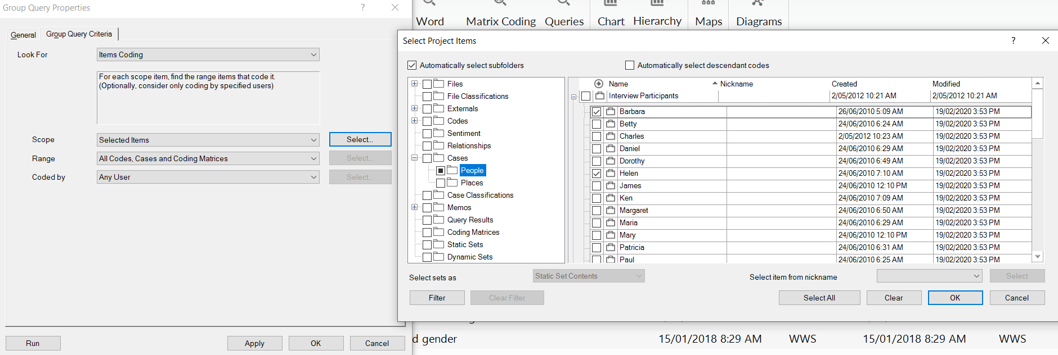Sort by the Nickname column header
Image resolution: width=1058 pixels, height=355 pixels.
point(737,84)
